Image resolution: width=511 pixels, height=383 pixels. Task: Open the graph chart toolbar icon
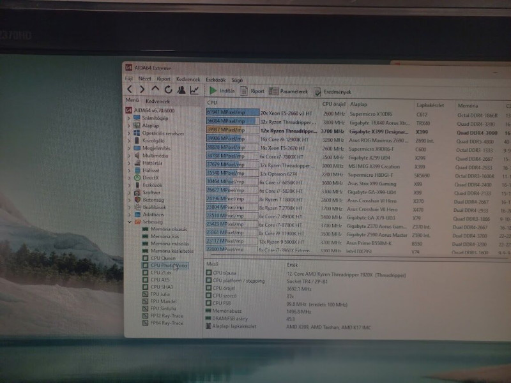pyautogui.click(x=195, y=90)
